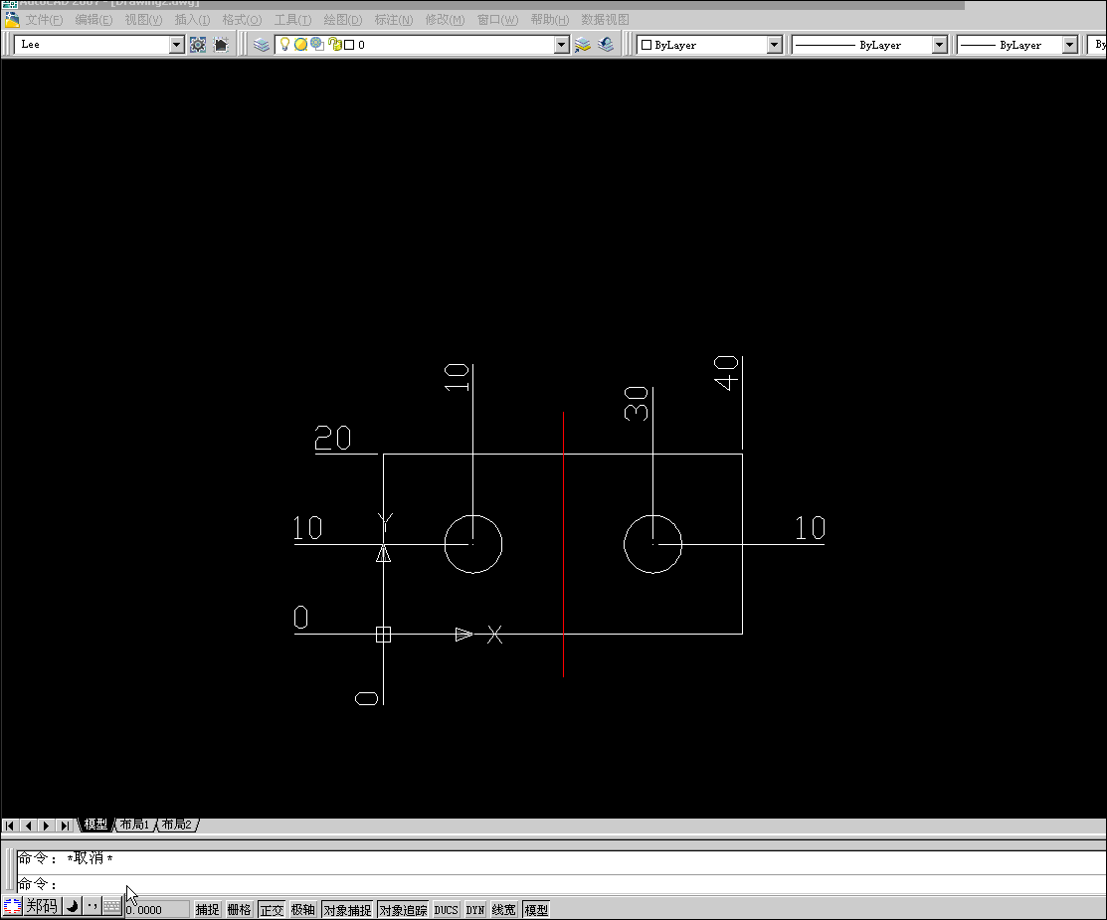Click the 命令 command line input
The image size is (1107, 920).
(561, 883)
